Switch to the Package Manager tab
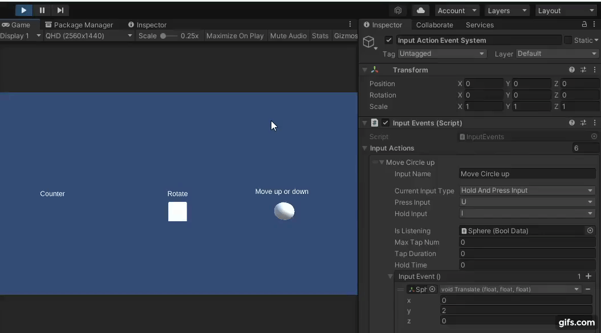601x333 pixels. 79,25
